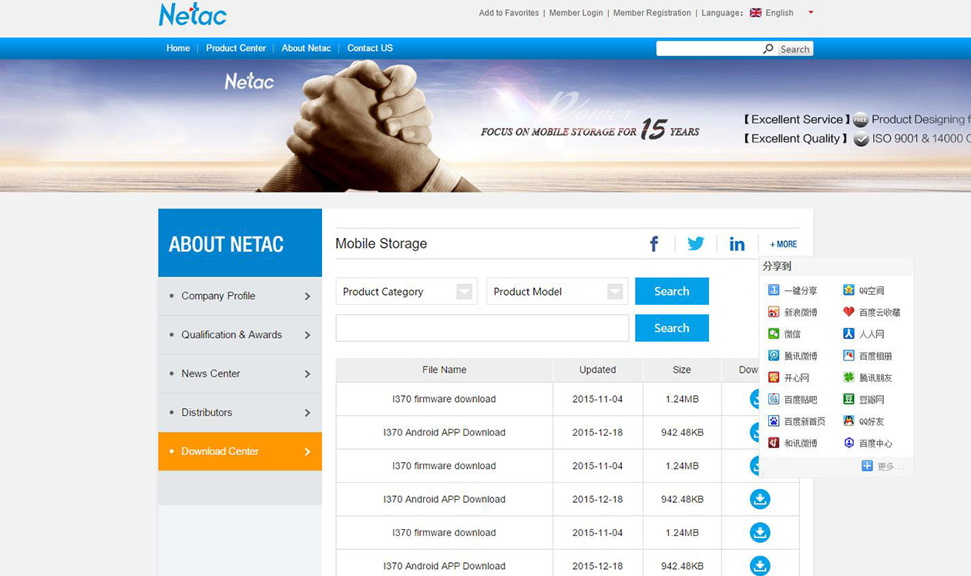Open the Member Login link
The image size is (971, 576).
pyautogui.click(x=576, y=12)
